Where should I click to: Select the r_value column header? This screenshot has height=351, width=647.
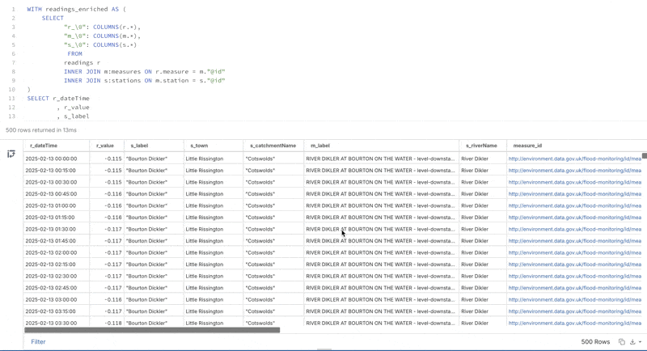coord(105,146)
